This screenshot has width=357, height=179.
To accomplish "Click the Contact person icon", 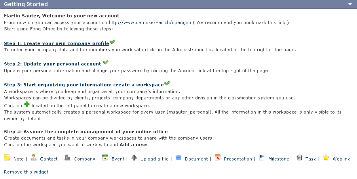I will coord(34,157).
